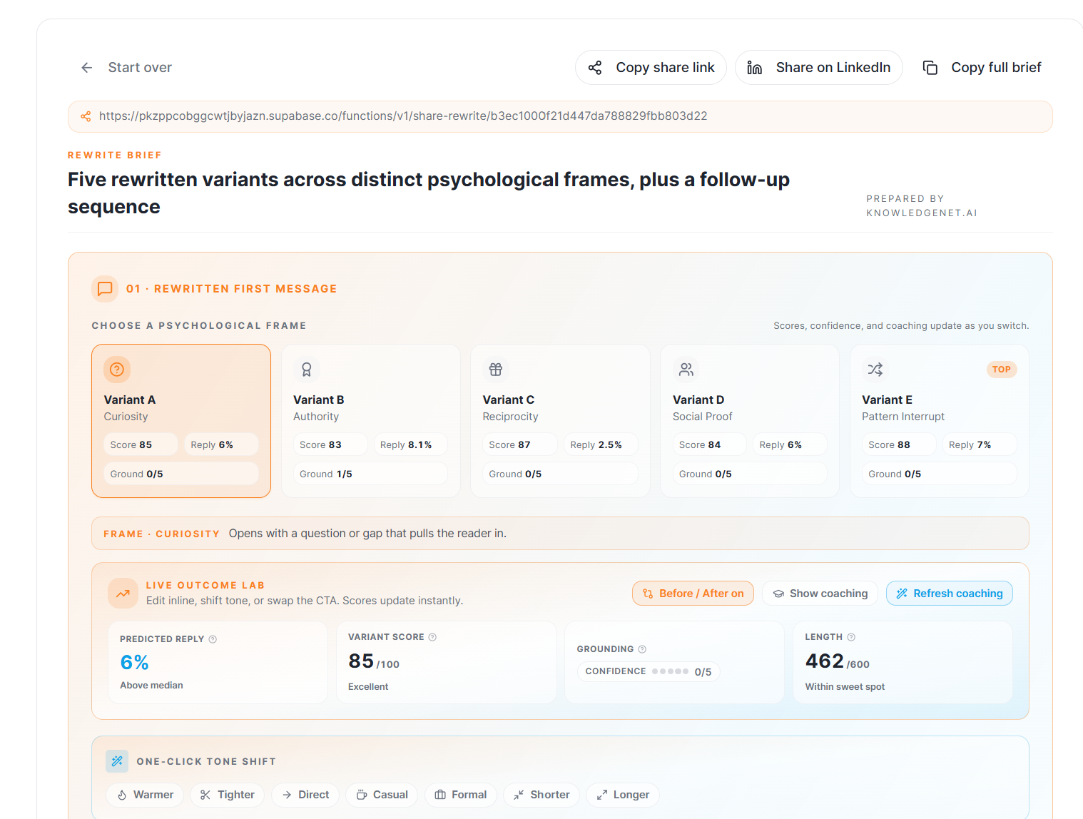Click Refresh coaching
1083x819 pixels.
point(950,594)
